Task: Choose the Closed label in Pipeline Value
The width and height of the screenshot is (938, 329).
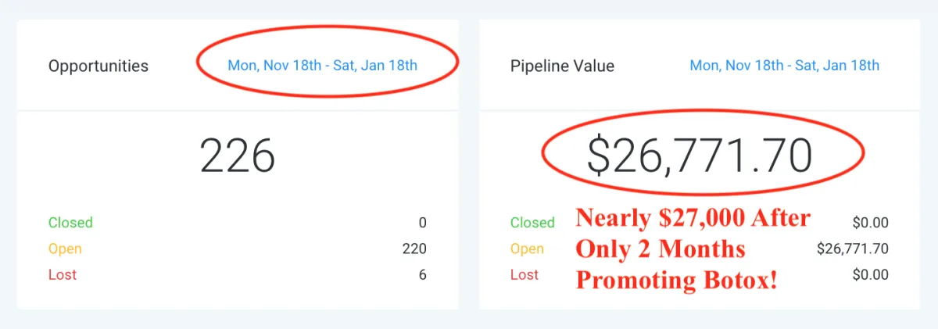Action: [532, 223]
